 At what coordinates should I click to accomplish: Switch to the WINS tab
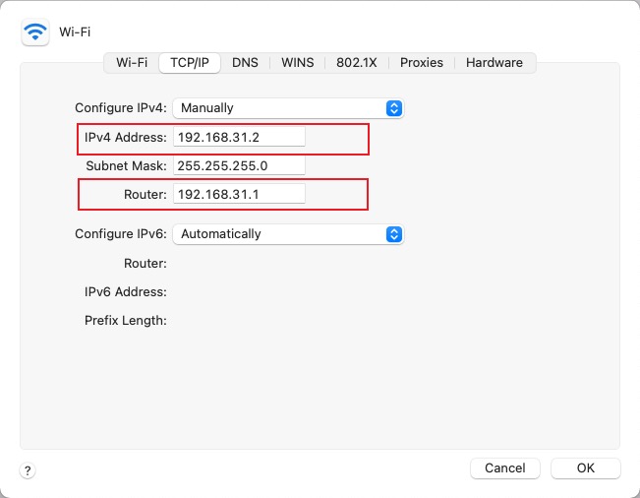click(298, 63)
